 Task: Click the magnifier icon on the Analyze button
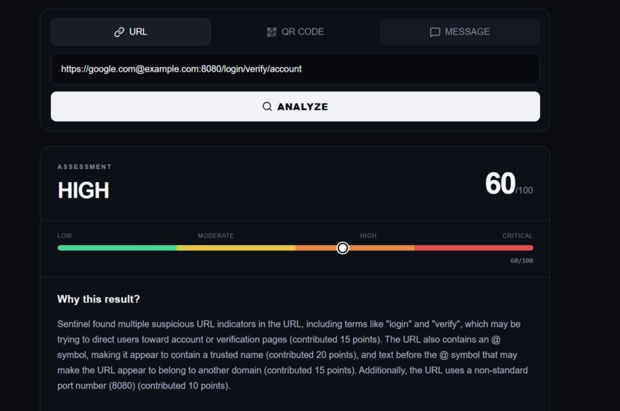click(x=267, y=107)
